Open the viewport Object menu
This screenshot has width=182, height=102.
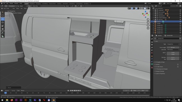25,8
